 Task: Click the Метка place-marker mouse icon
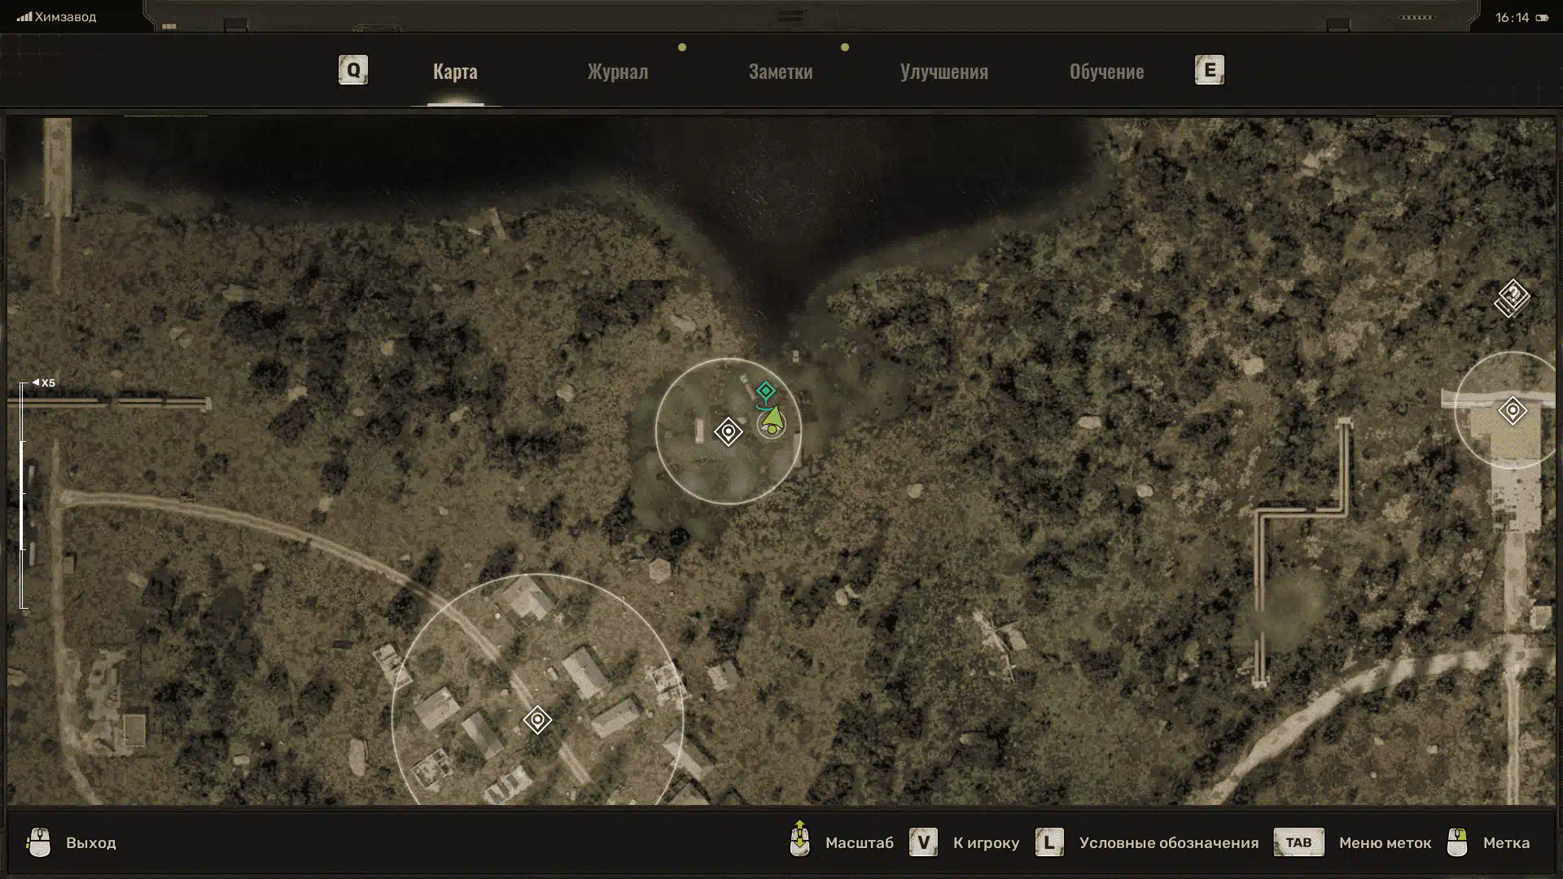pos(1457,842)
